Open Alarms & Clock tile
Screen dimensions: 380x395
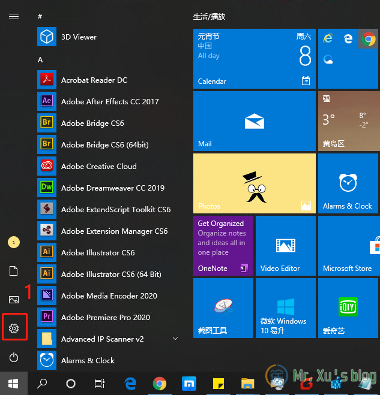[348, 183]
